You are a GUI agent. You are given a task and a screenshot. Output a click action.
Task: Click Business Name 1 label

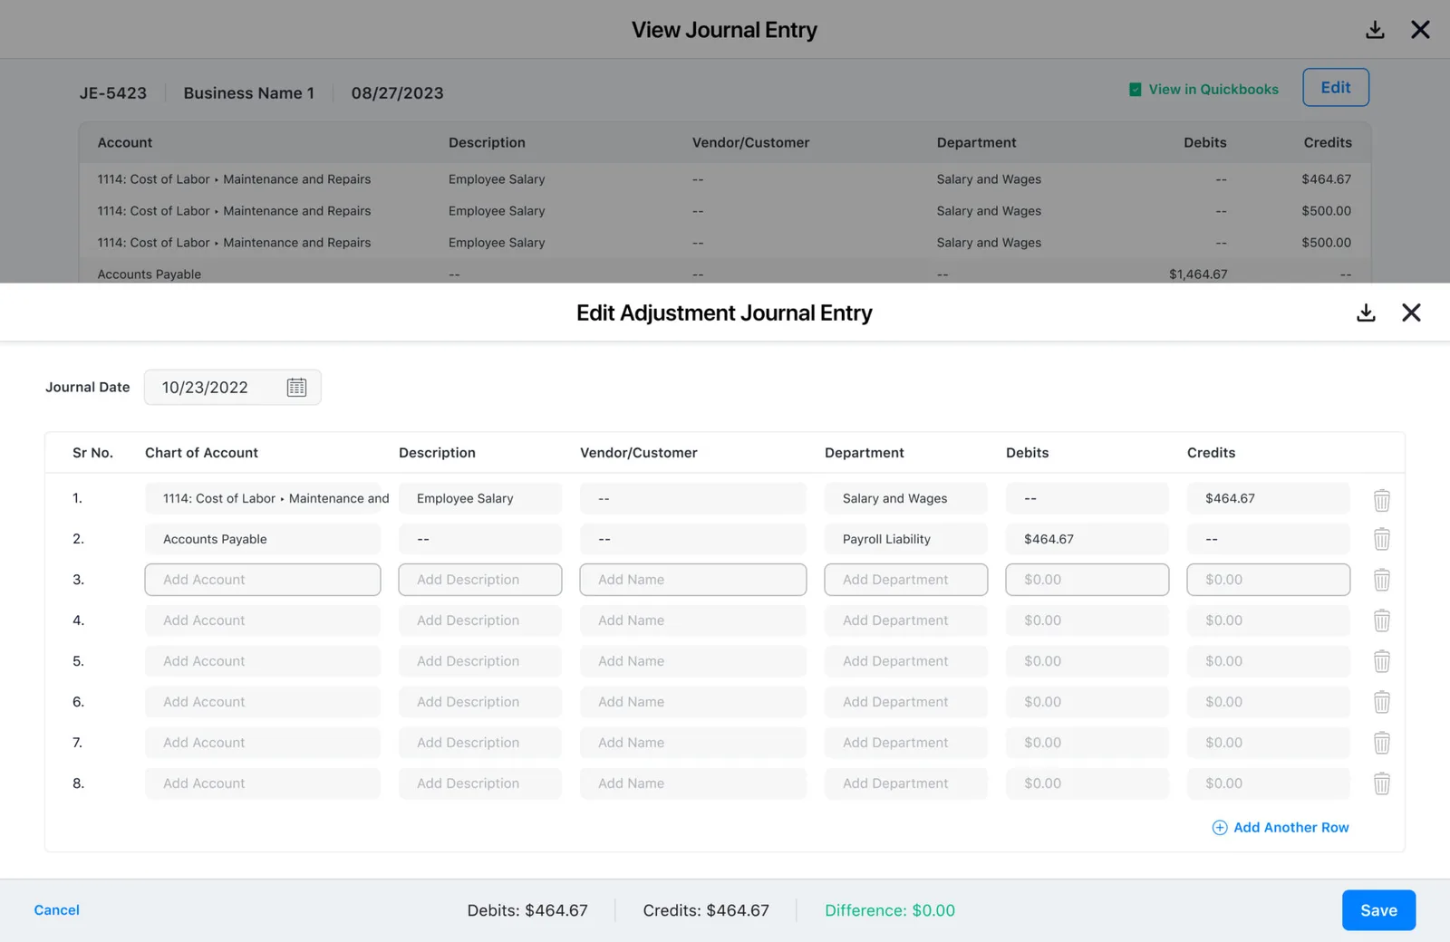click(249, 93)
